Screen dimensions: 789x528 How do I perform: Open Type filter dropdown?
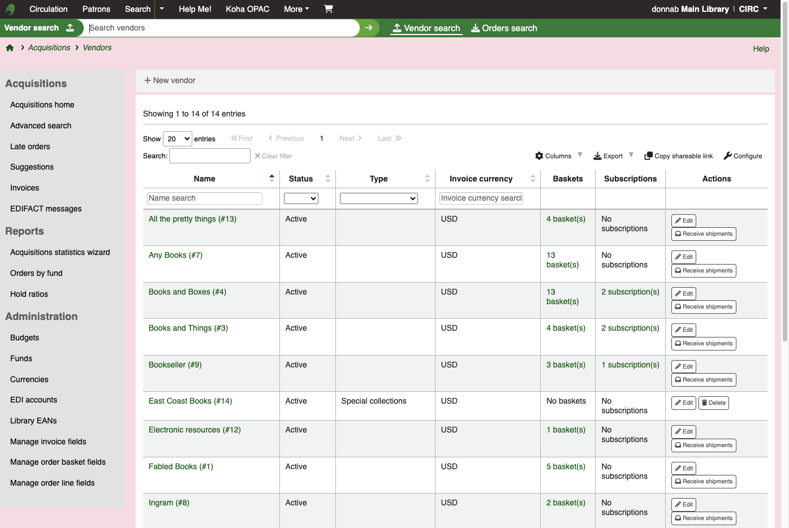(379, 198)
